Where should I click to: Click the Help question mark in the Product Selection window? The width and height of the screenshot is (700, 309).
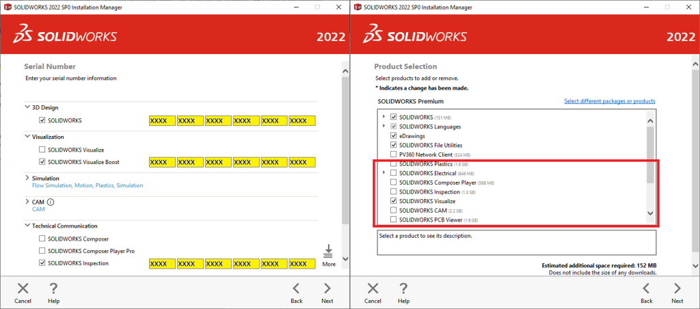[403, 288]
